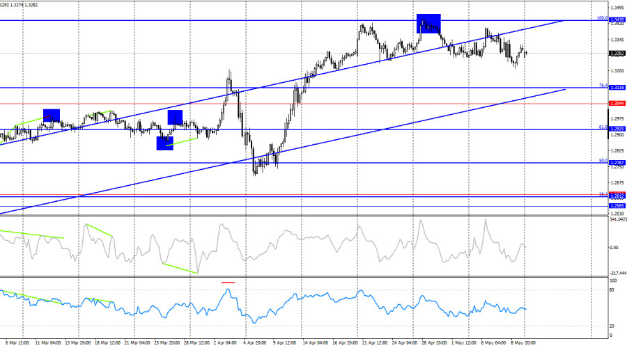Click the 1.2530 price scale value

[617, 214]
